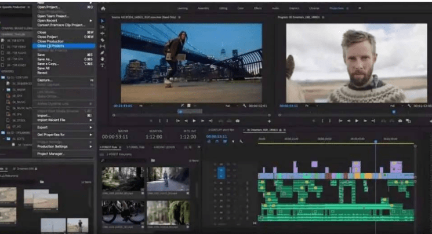Toggle insert sequences as nests button
This screenshot has width=432, height=234.
[x=209, y=141]
